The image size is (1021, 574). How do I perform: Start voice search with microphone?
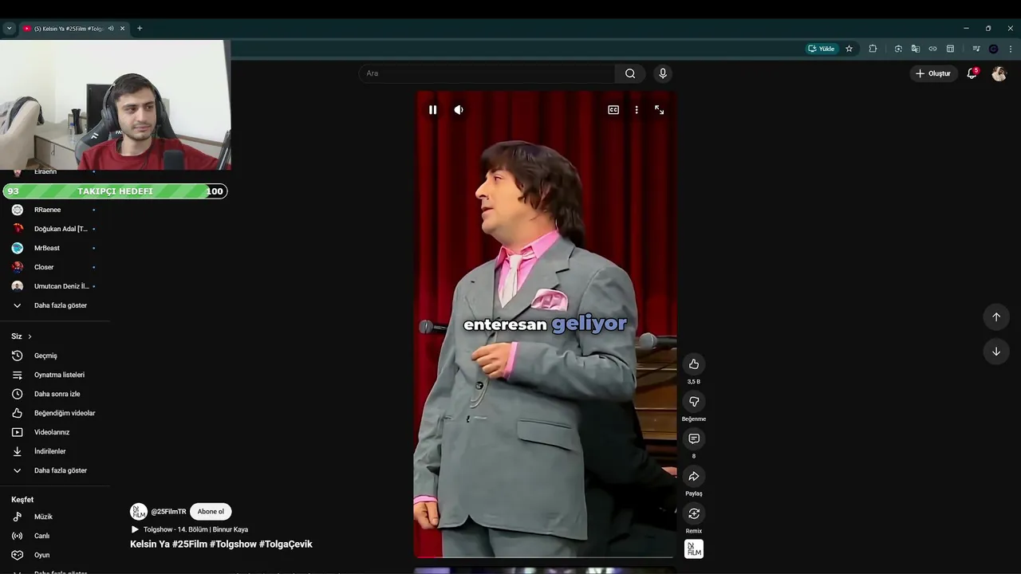(662, 73)
